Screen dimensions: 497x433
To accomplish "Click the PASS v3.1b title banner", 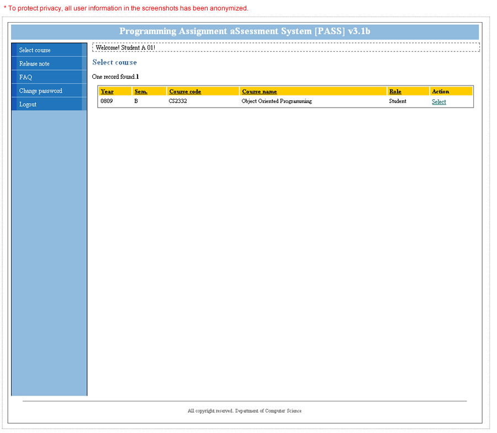I will [x=245, y=31].
